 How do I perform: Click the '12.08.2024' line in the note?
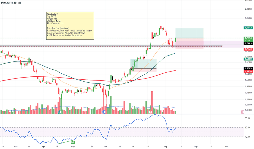click(x=52, y=14)
